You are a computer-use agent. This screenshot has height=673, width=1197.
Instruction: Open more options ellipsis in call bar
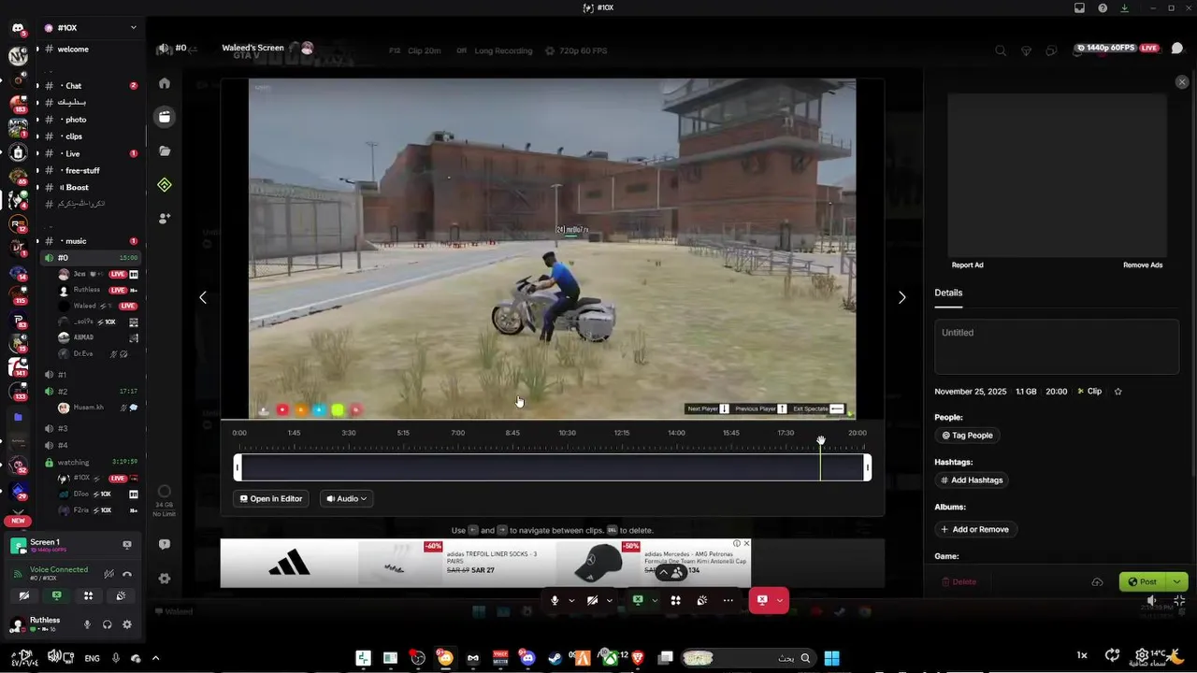tap(728, 600)
